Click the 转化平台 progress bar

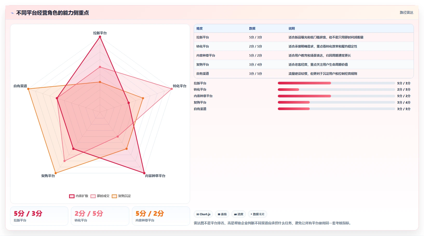pyautogui.click(x=336, y=90)
